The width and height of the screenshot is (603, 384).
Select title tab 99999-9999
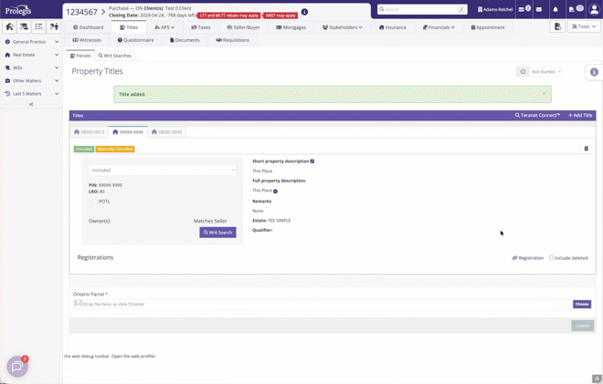coord(128,132)
